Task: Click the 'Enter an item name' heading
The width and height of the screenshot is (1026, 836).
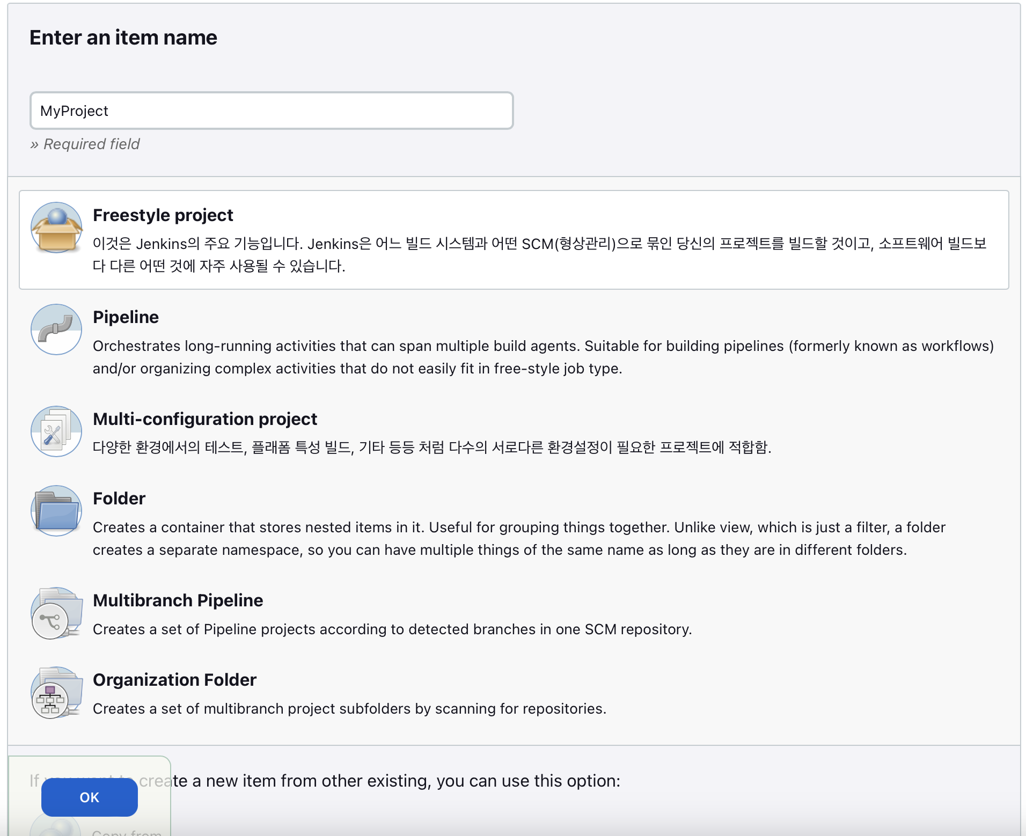Action: pyautogui.click(x=123, y=38)
